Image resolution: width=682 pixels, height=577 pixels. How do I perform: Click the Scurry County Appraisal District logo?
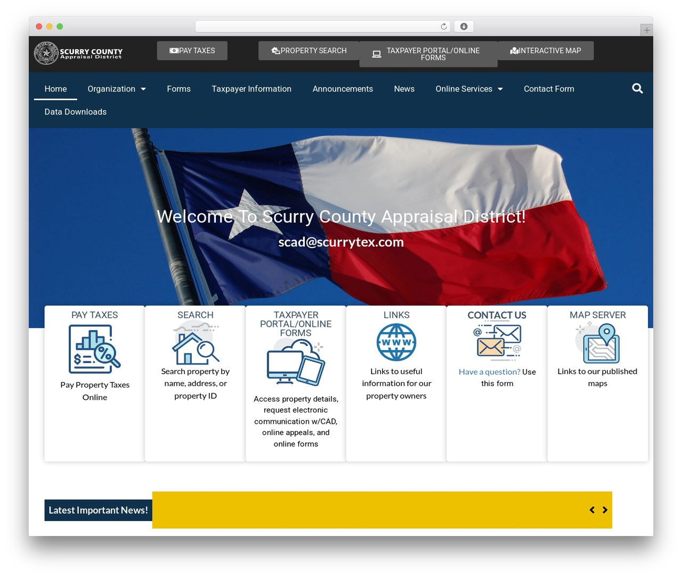(78, 53)
